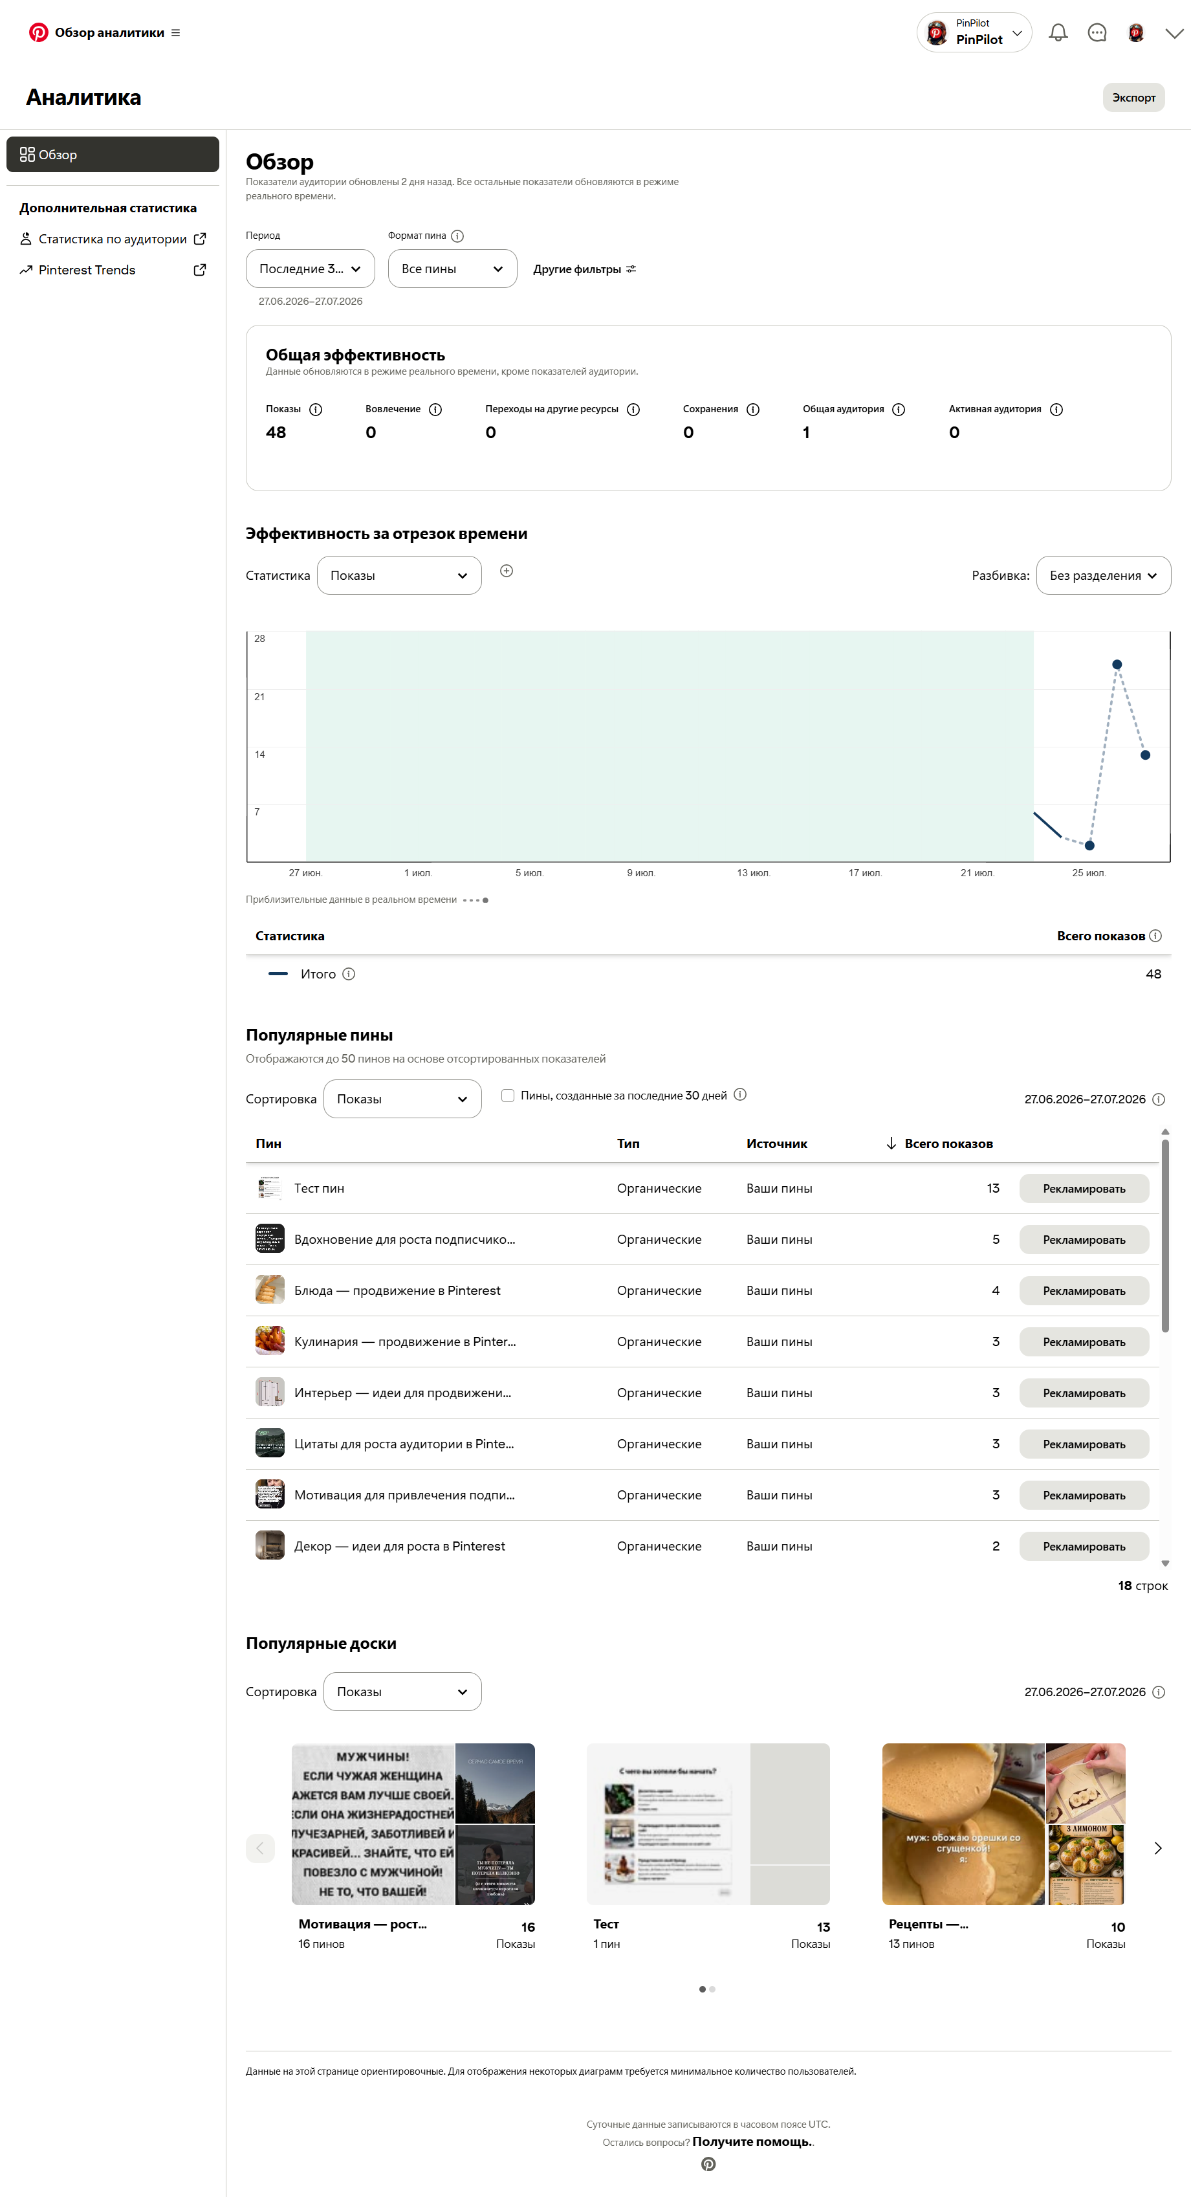This screenshot has height=2197, width=1191.
Task: Open the Статистика Показы dropdown above chart
Action: [x=399, y=576]
